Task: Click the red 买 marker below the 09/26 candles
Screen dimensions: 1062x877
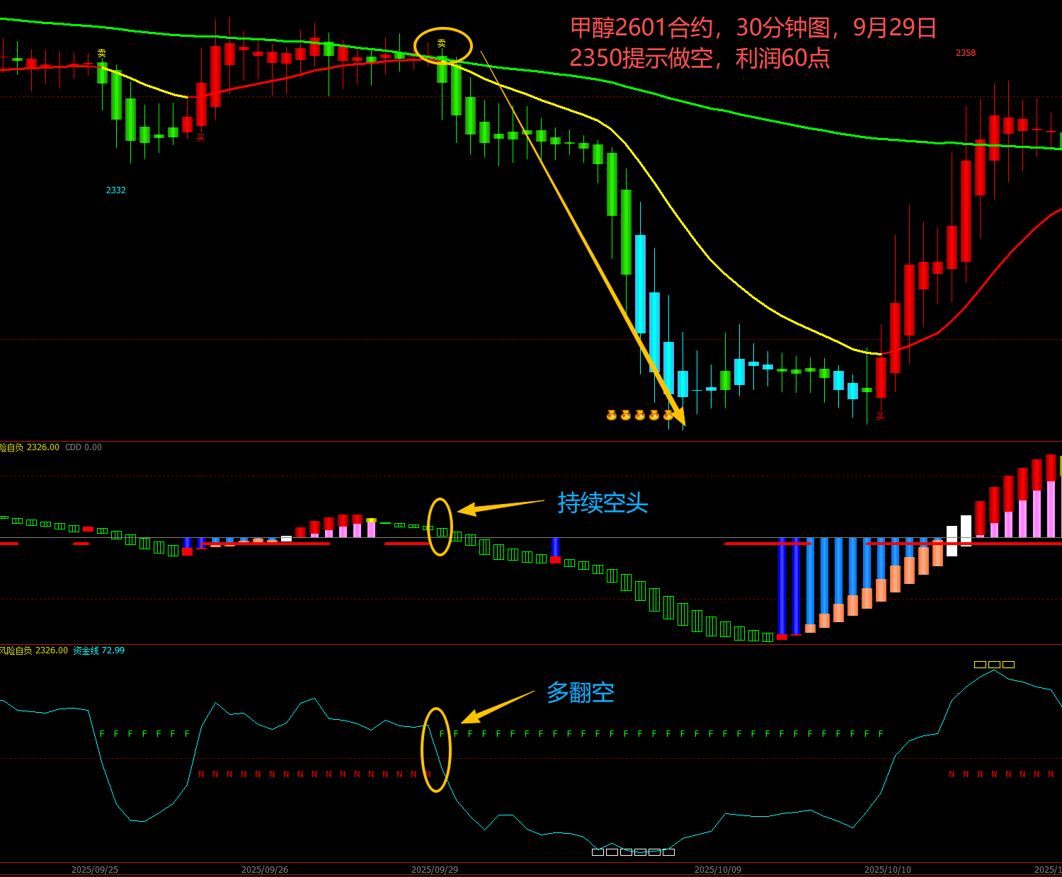Action: tap(200, 138)
